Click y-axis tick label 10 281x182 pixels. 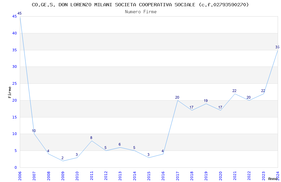tap(15, 134)
